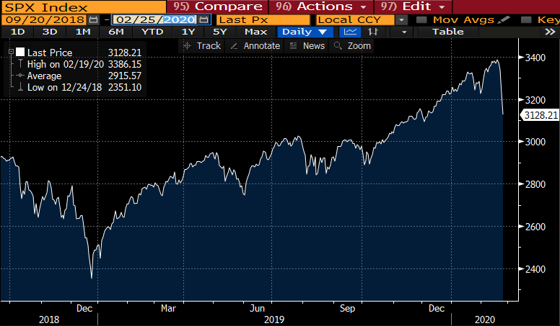Open the Local CCY currency dropdown
Viewport: 560px width, 326px height.
[x=401, y=19]
